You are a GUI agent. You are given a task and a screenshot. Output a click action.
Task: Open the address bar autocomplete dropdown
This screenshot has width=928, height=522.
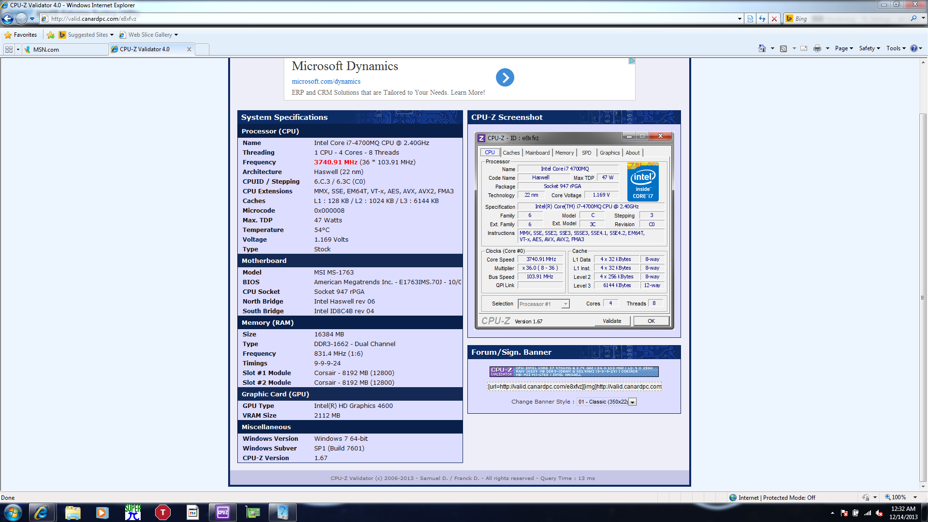point(739,19)
